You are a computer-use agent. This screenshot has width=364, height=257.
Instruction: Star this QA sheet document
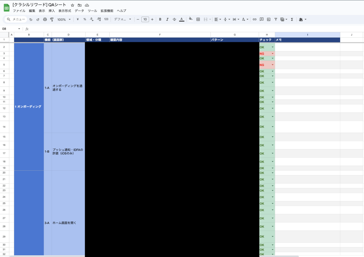tap(72, 5)
